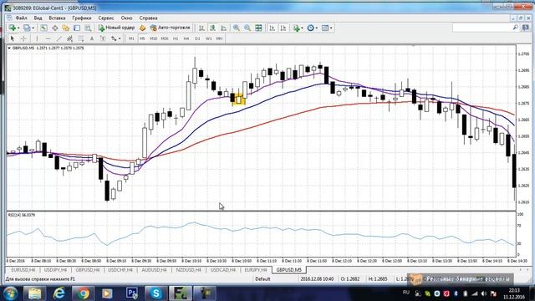Expand the Arrows tool dropdown arrow
535x301 pixels.
tap(120, 39)
